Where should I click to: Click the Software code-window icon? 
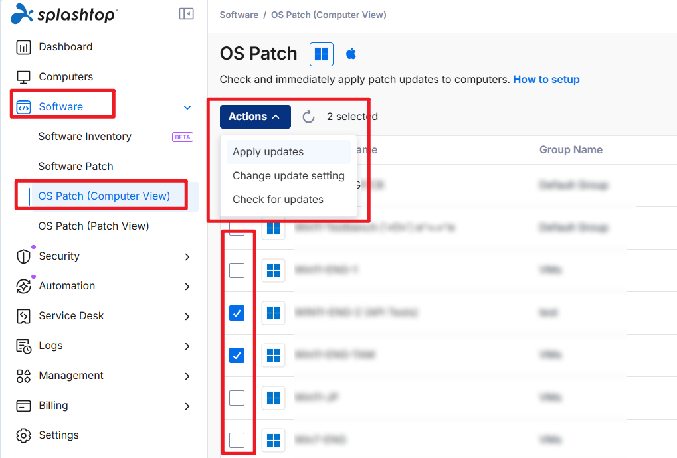tap(23, 106)
